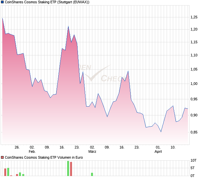This screenshot has height=179, width=203.
Task: Click the lone green volume bar in early März
Action: [x=92, y=174]
